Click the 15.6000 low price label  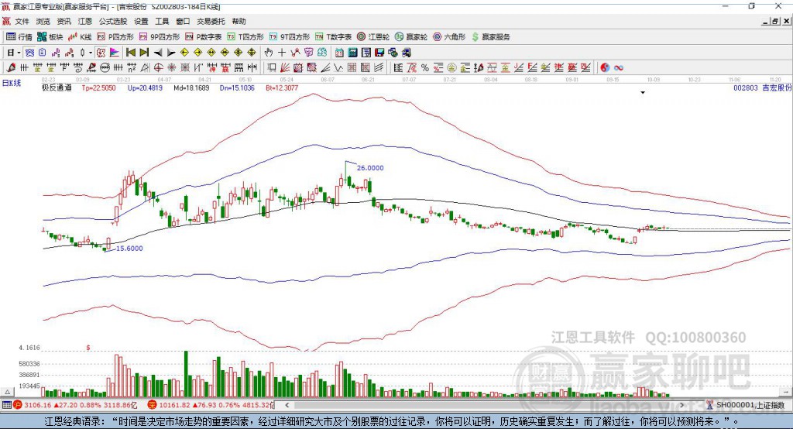[129, 249]
